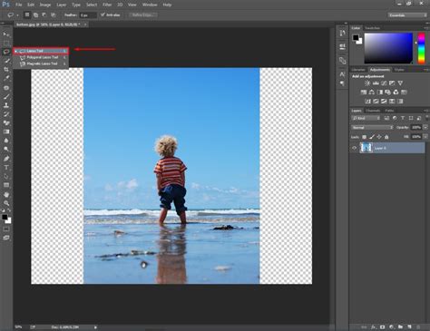Open the layer Kind filter dropdown
The width and height of the screenshot is (430, 331).
click(366, 118)
